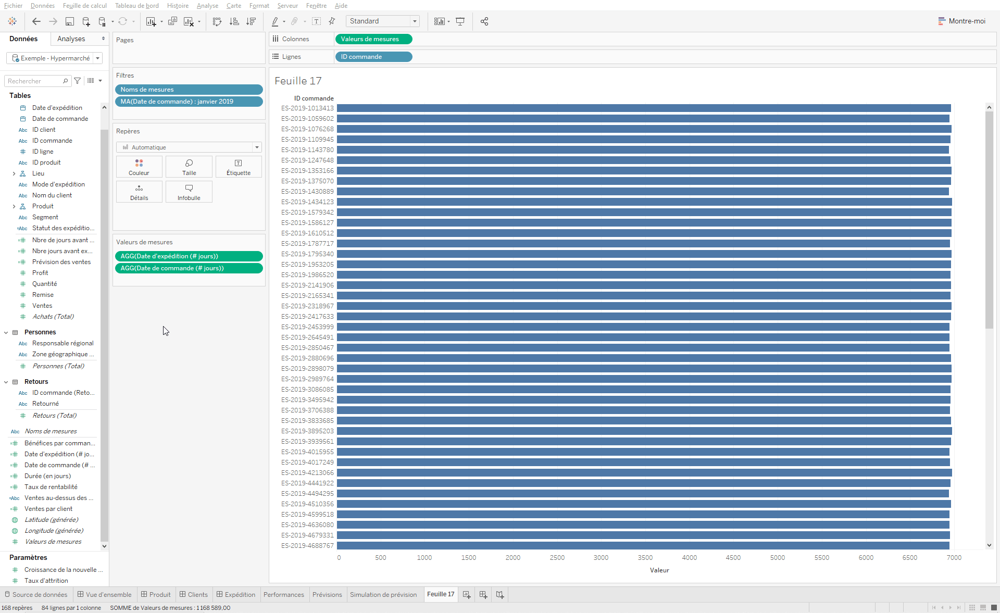
Task: Show mark labels with the T icon
Action: [316, 21]
